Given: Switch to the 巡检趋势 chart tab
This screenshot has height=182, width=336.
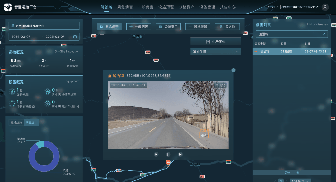Looking at the screenshot, I should 16,122.
